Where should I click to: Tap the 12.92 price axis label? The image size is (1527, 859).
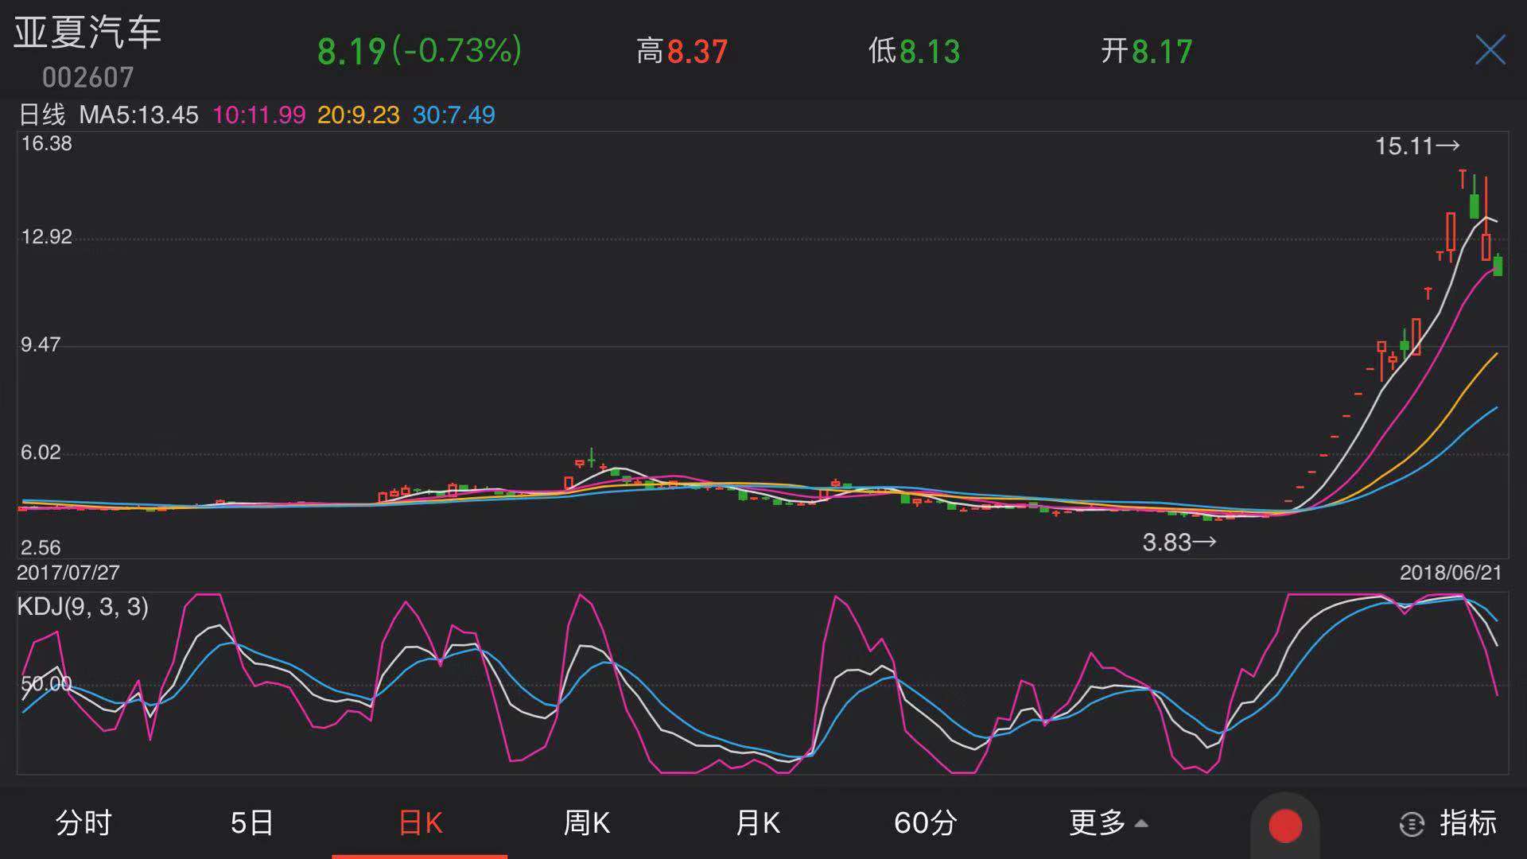click(46, 237)
